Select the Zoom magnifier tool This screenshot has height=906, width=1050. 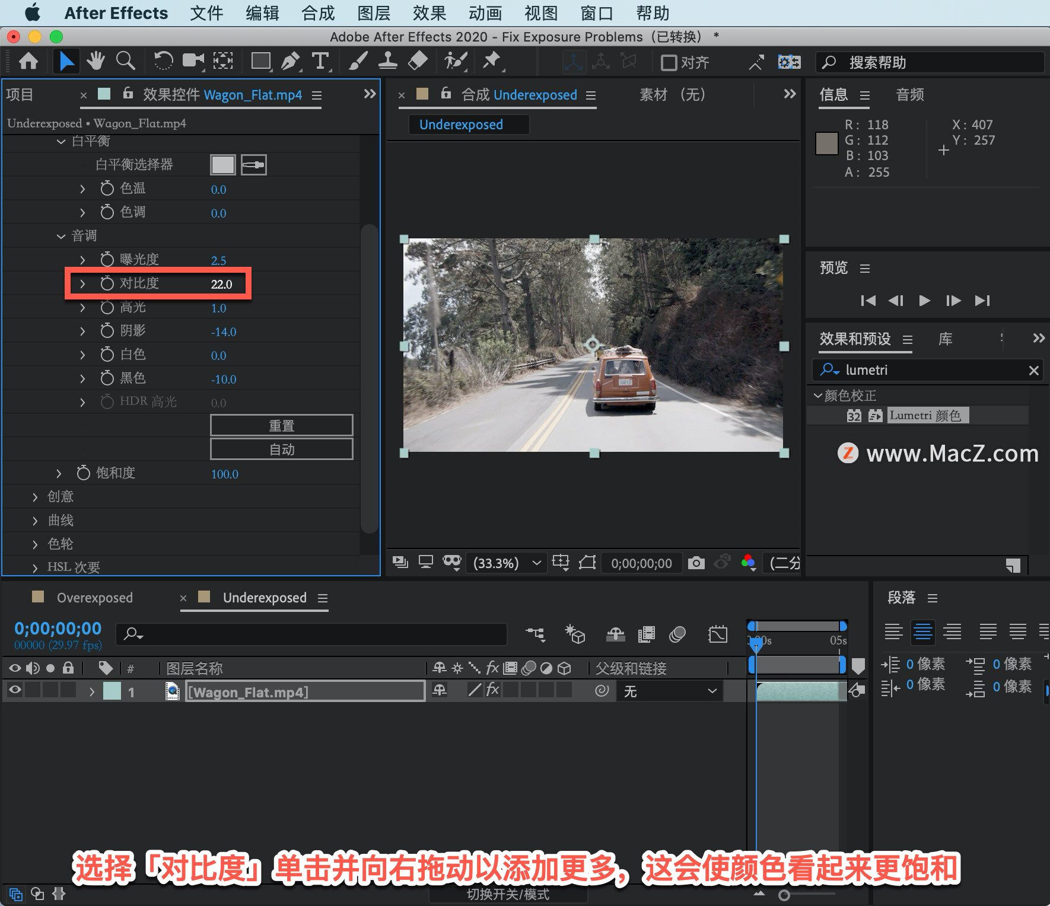pos(125,62)
